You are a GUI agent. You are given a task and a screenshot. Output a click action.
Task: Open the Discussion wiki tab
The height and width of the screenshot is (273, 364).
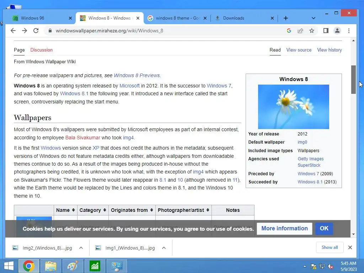41,50
